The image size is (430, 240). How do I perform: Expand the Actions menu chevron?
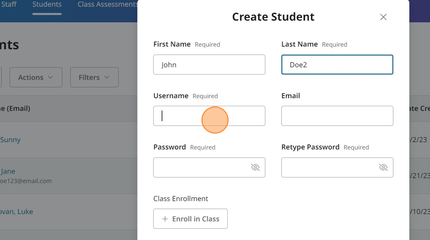point(50,77)
